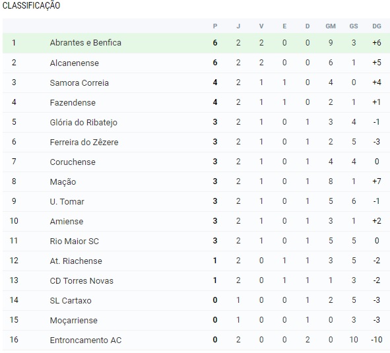
Task: Click the CLASSIFICAÇÃO heading
Action: tap(31, 5)
